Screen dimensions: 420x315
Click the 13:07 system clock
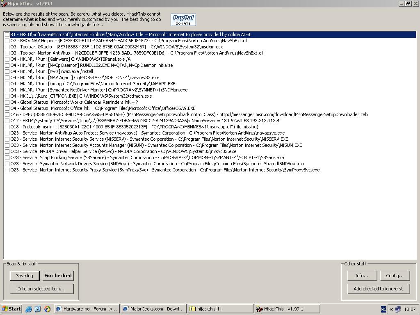(410, 309)
